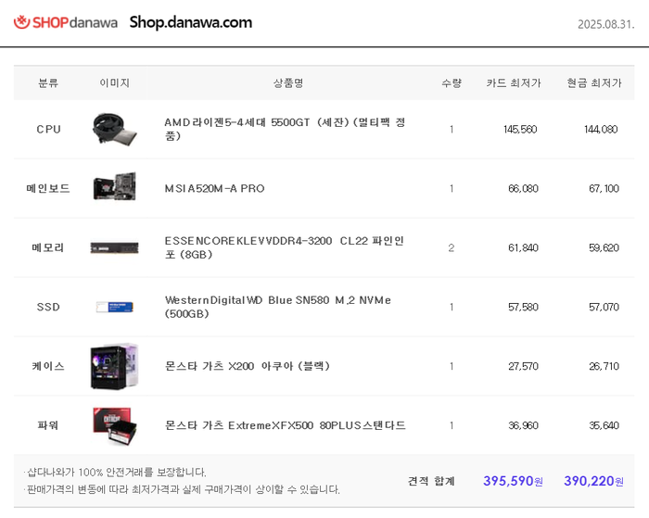
Task: Click the CPU category label
Action: (x=48, y=130)
